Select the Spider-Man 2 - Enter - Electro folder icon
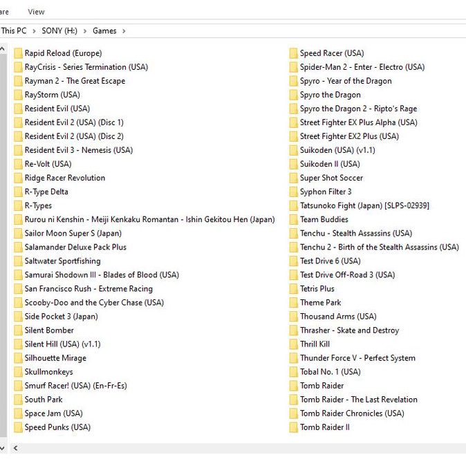Screen dimensions: 466x466 [x=293, y=67]
